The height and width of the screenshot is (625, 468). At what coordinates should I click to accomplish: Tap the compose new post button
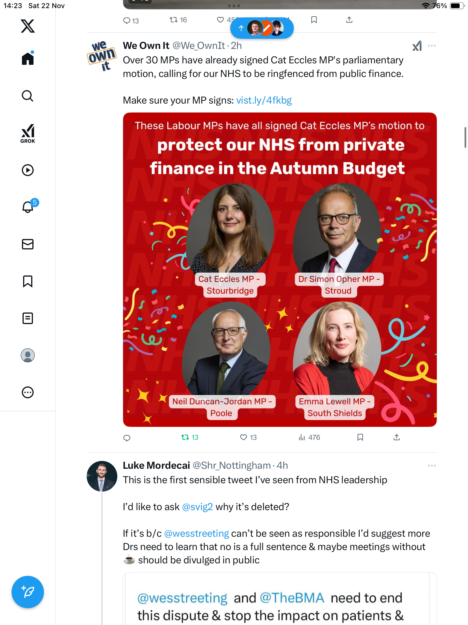28,592
